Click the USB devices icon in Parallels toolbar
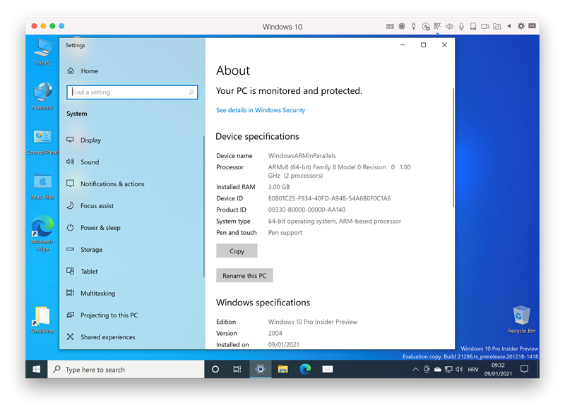This screenshot has height=412, width=565. (x=413, y=26)
